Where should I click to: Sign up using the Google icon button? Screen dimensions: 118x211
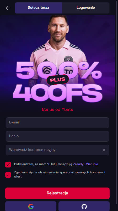point(31,206)
